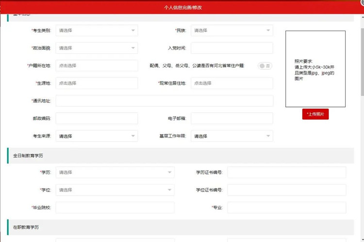Click the red 上传照片 button

coord(315,114)
